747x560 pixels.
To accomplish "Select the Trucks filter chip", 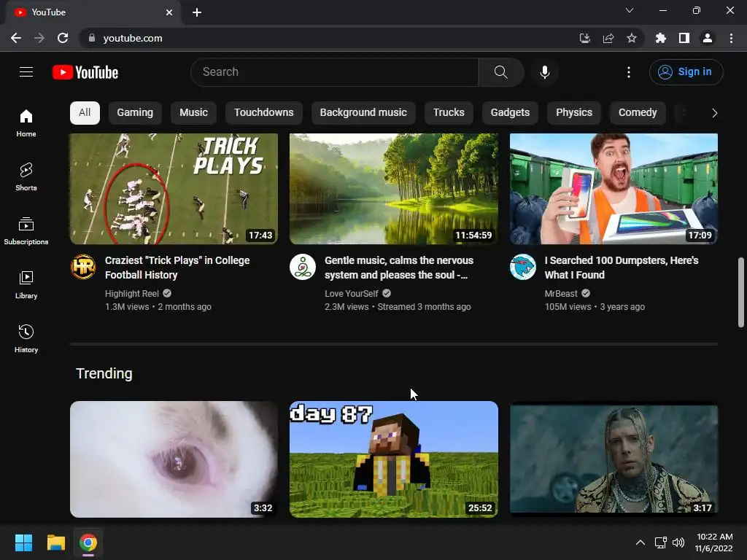I will pos(449,113).
